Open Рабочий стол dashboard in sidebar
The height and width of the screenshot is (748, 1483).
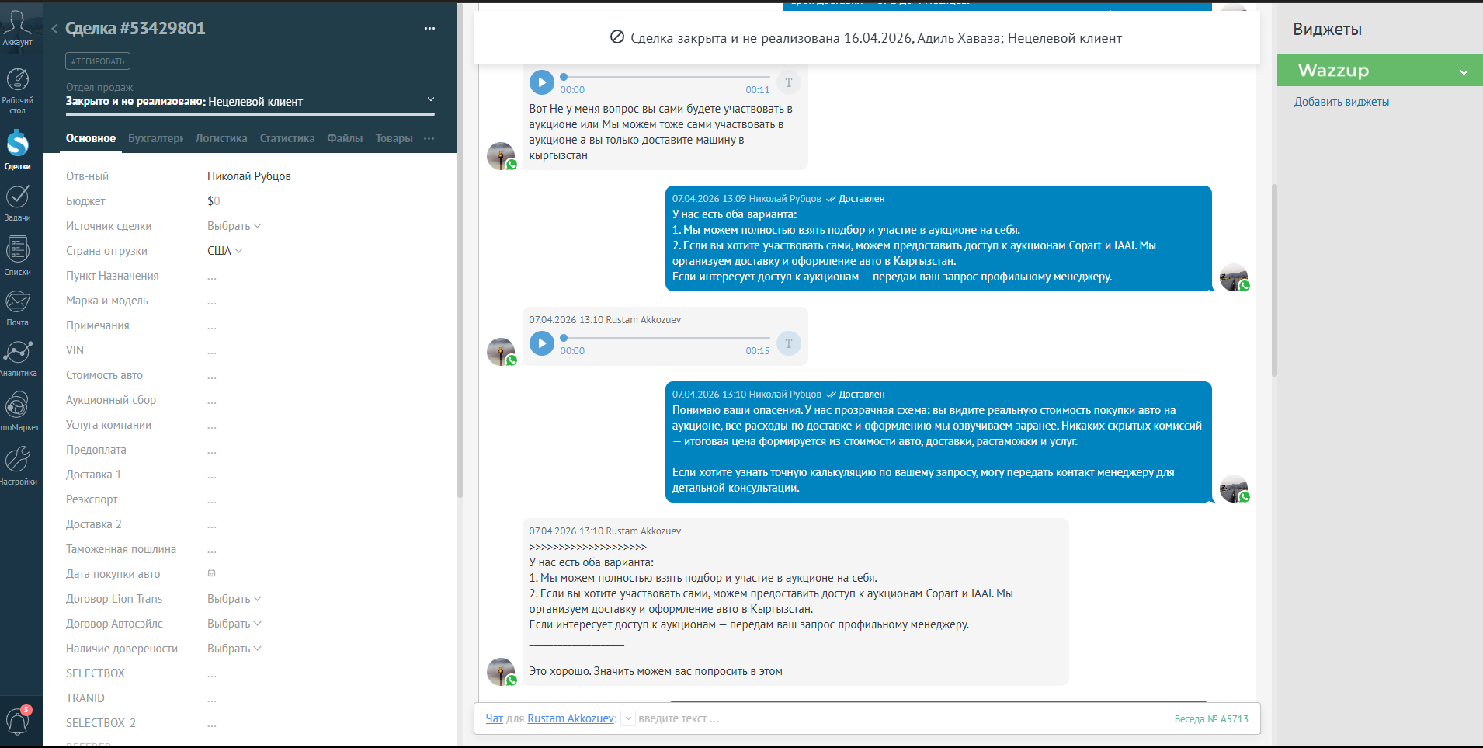17,91
